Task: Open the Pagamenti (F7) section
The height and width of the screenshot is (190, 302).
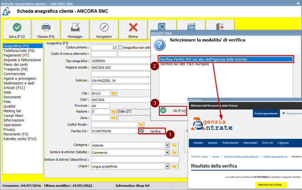Action: tap(16, 55)
